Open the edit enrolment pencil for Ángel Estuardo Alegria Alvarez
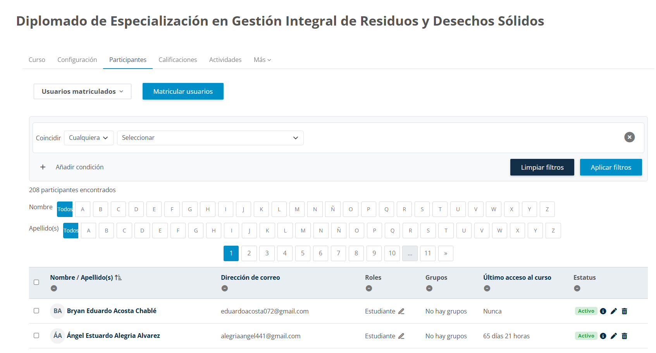 click(614, 336)
